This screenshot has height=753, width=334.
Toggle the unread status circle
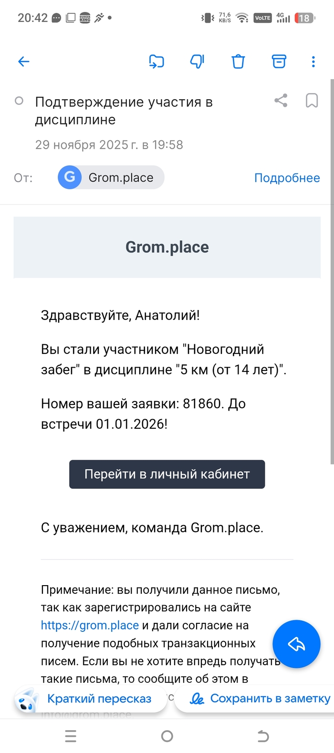pyautogui.click(x=19, y=101)
